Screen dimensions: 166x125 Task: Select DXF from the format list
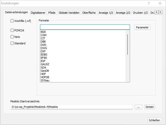coord(44,51)
